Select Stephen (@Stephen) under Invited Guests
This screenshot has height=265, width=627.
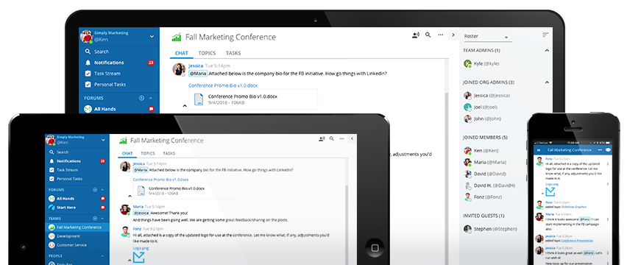[x=490, y=229]
